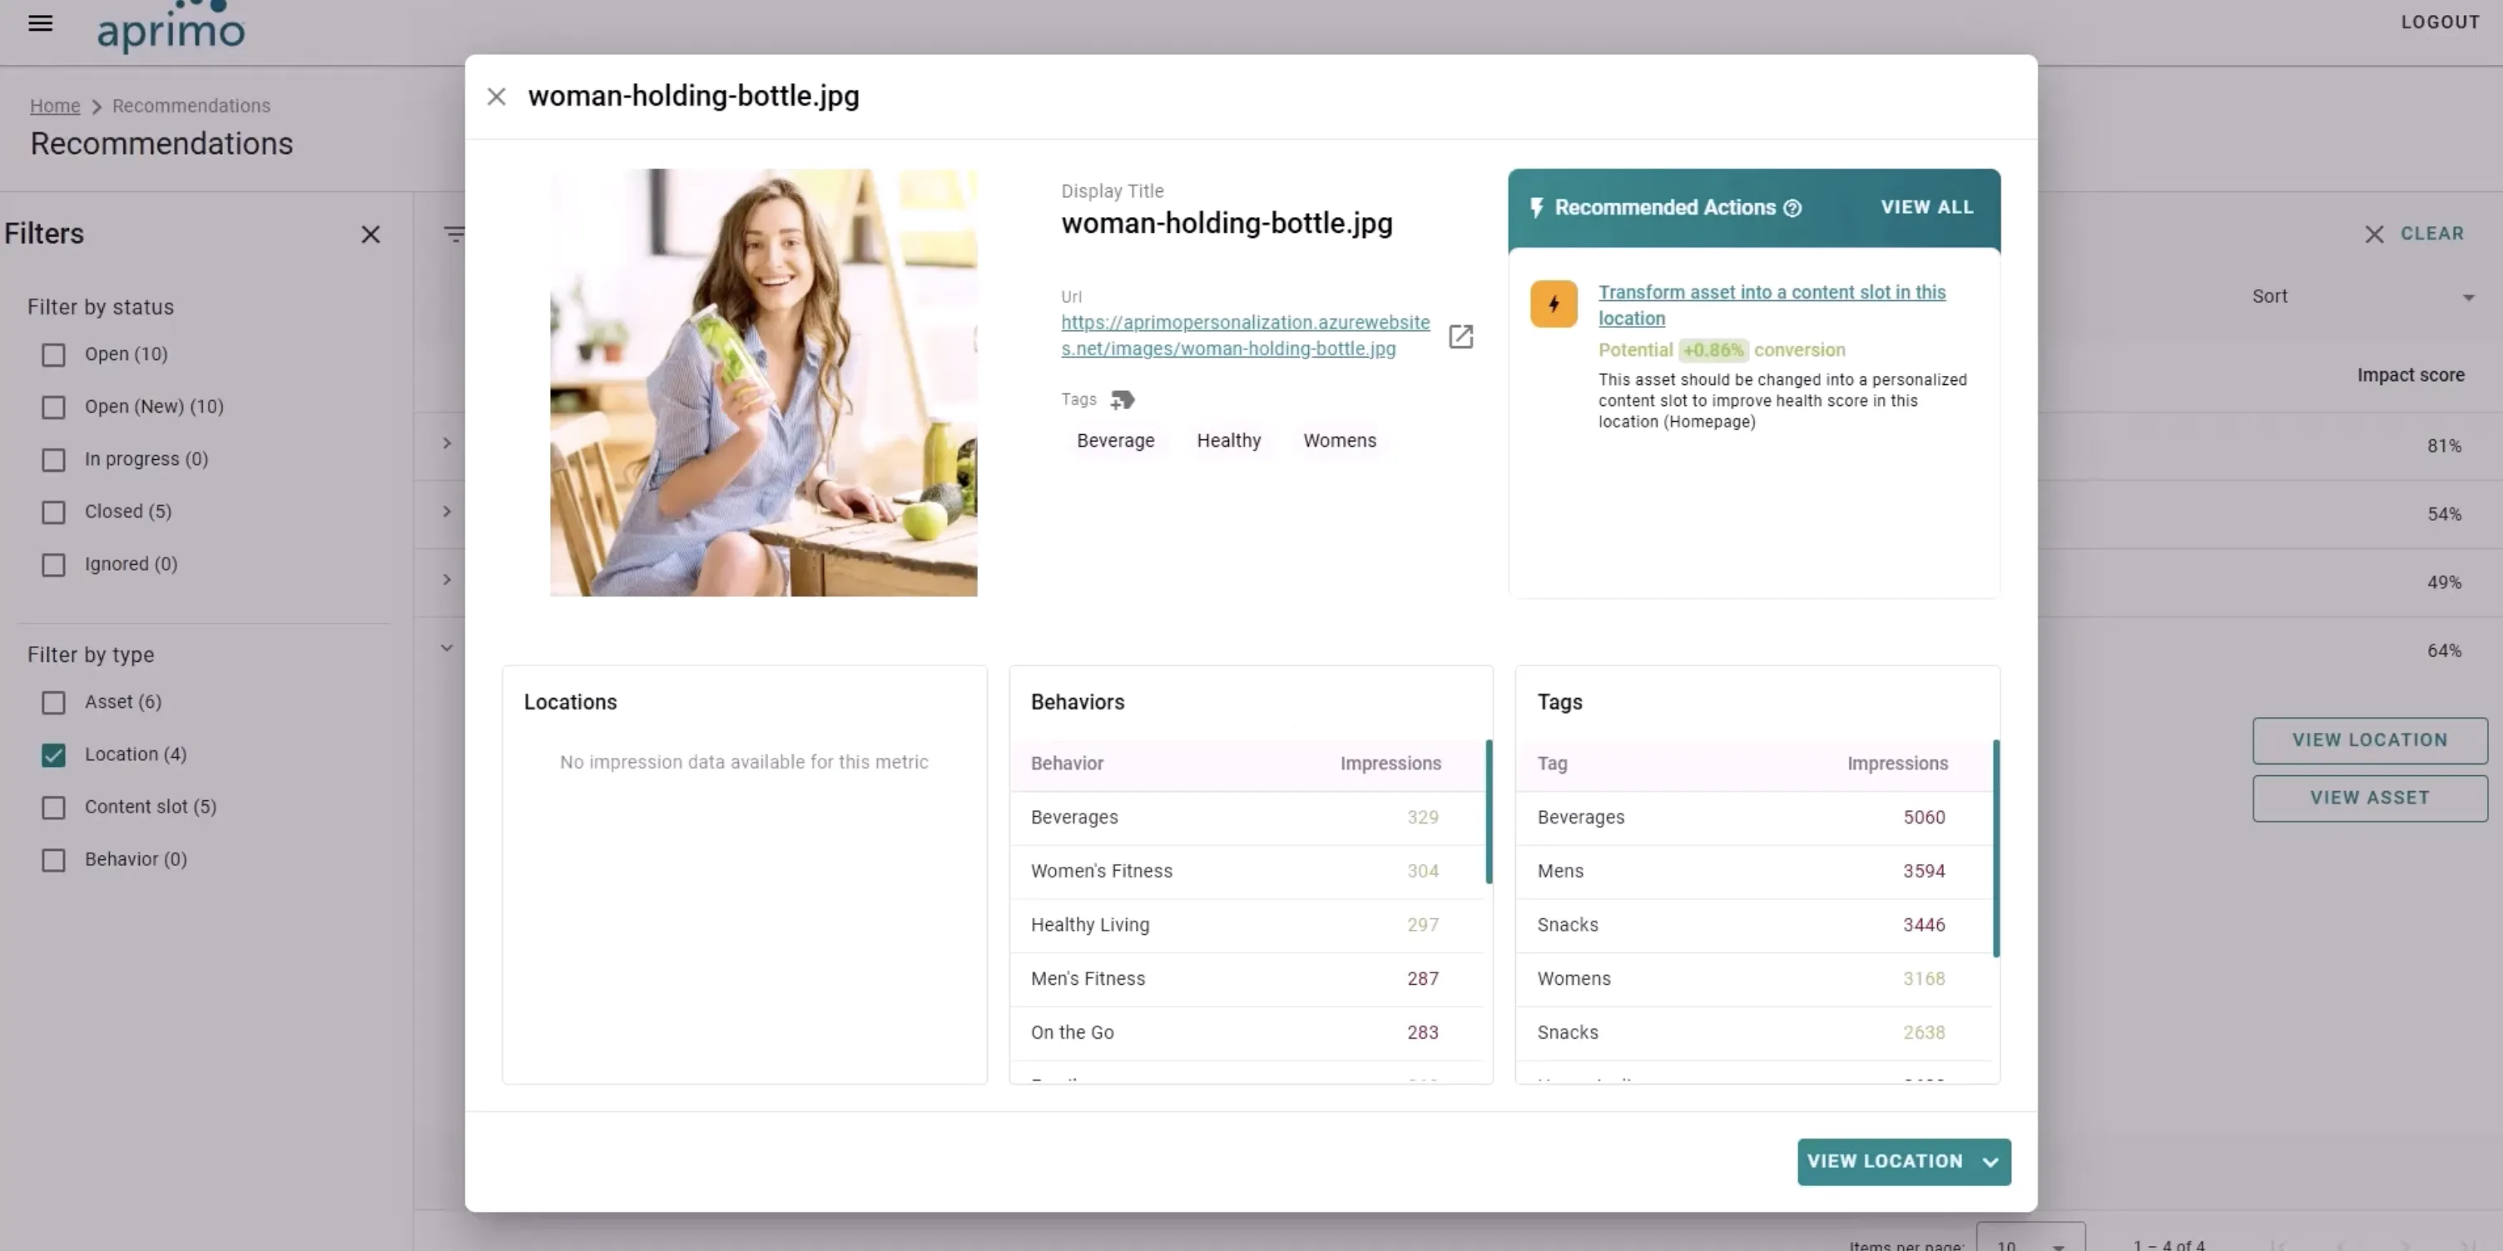
Task: Click the Behaviors table scrollbar
Action: (1489, 812)
